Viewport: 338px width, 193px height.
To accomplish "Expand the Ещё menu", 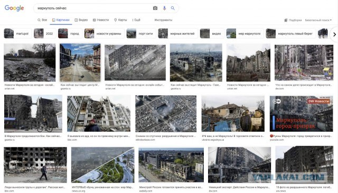I will 136,20.
